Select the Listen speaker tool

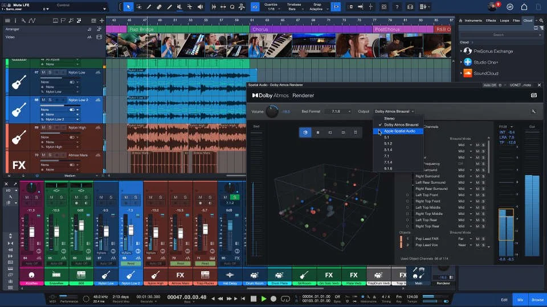click(200, 7)
